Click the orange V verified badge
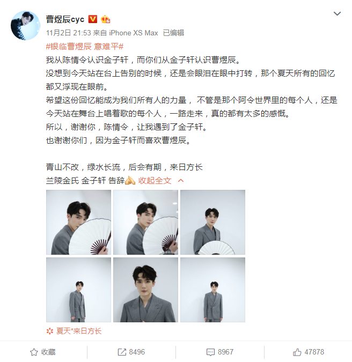This screenshot has width=352, height=362. (93, 19)
